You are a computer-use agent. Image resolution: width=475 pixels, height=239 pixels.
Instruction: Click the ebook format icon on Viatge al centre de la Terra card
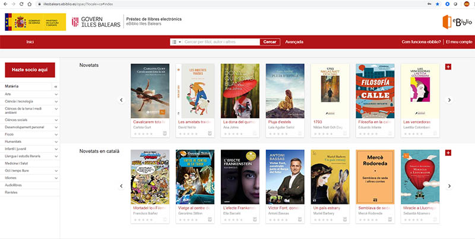pyautogui.click(x=210, y=219)
